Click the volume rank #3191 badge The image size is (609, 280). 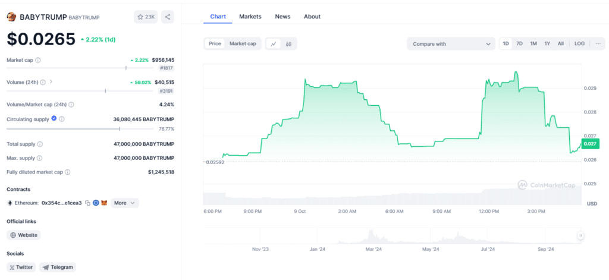coord(167,92)
